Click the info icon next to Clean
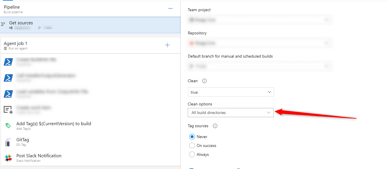The image size is (387, 169). (x=204, y=81)
